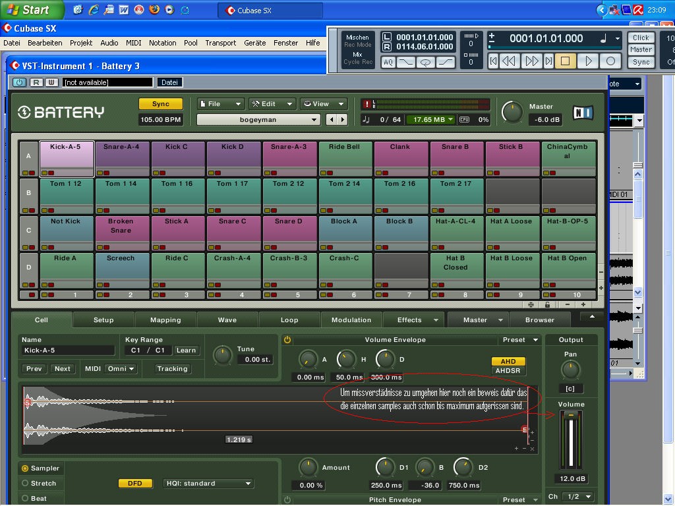The height and width of the screenshot is (506, 675).
Task: Click the lock icon below the cell matrix
Action: pyautogui.click(x=547, y=304)
